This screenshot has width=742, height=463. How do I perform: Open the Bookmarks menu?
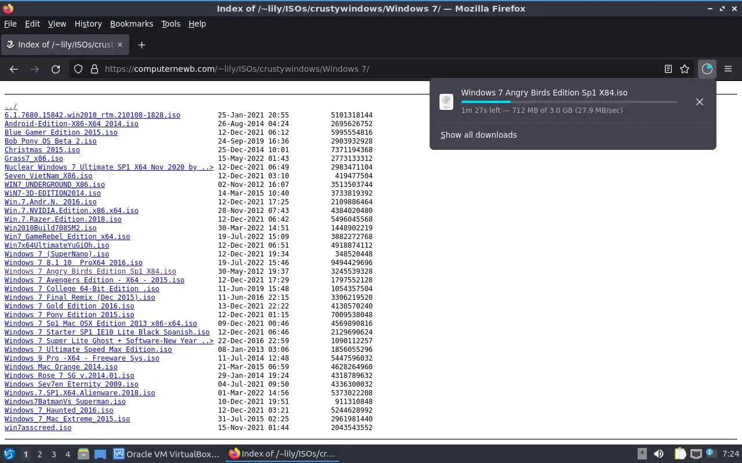(132, 24)
